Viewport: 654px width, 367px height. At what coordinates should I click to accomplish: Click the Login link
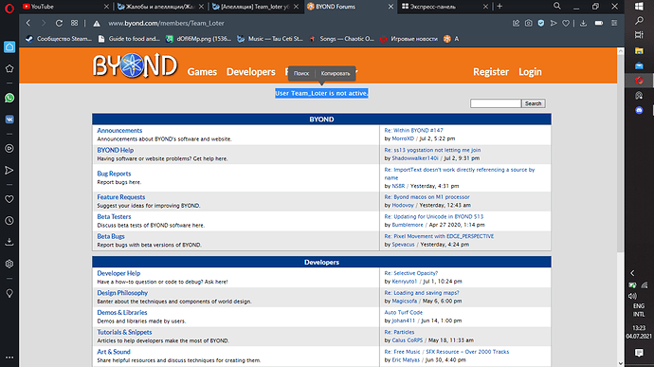[530, 72]
